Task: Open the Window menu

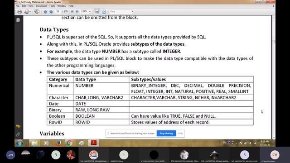Action: [x=62, y=6]
